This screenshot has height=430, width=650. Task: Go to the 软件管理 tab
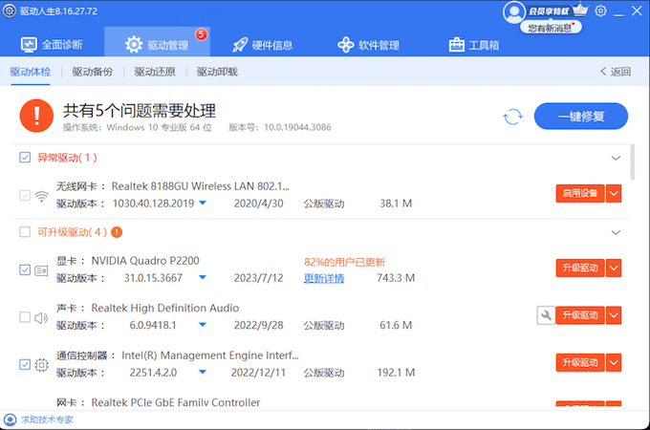point(368,45)
